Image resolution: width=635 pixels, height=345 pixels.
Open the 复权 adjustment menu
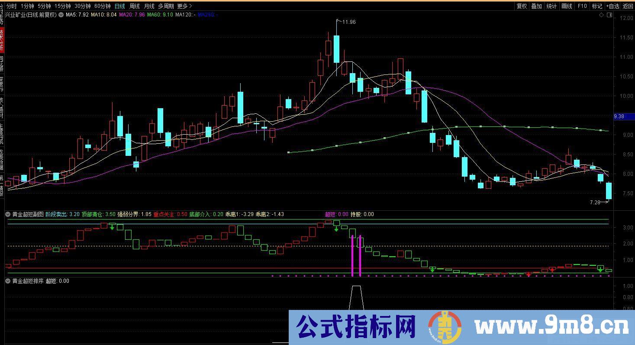click(x=522, y=6)
